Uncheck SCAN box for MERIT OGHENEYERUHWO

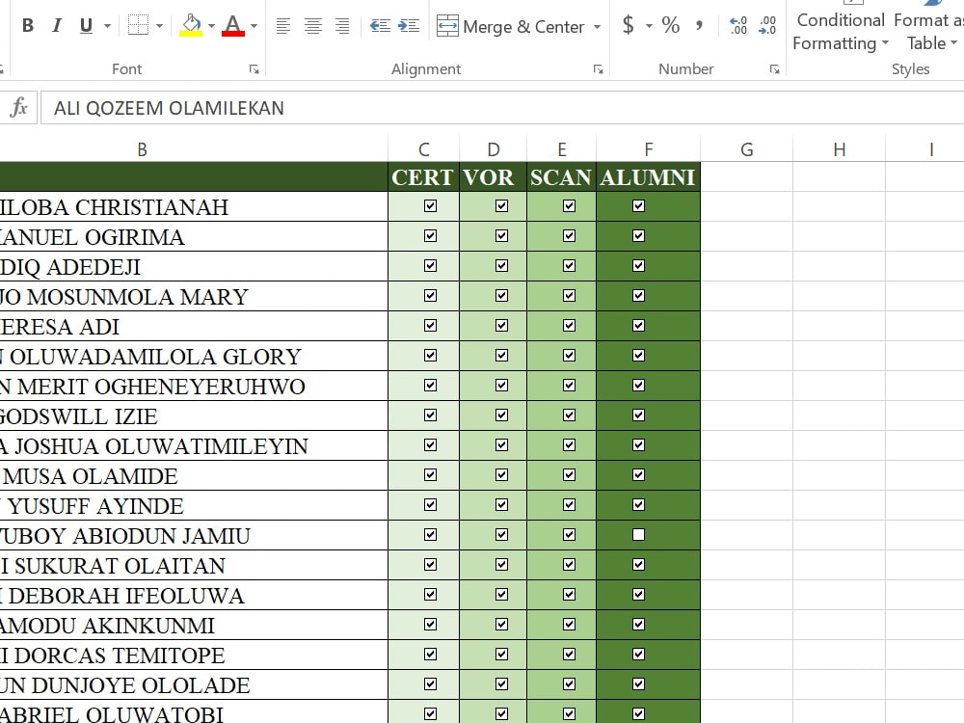click(570, 386)
